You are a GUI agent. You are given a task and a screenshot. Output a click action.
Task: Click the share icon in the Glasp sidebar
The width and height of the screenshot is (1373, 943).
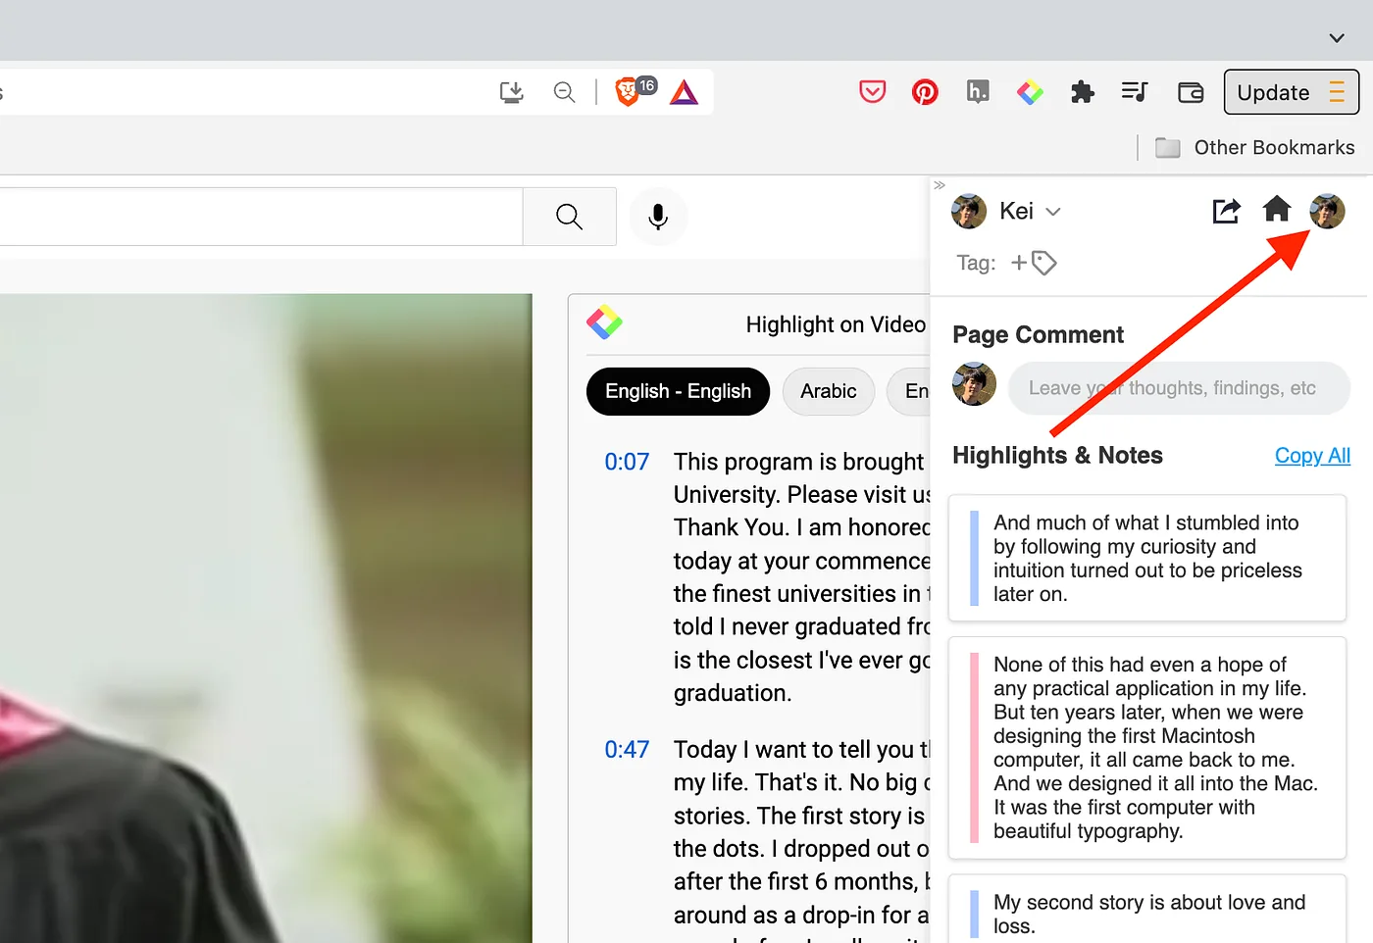coord(1226,211)
